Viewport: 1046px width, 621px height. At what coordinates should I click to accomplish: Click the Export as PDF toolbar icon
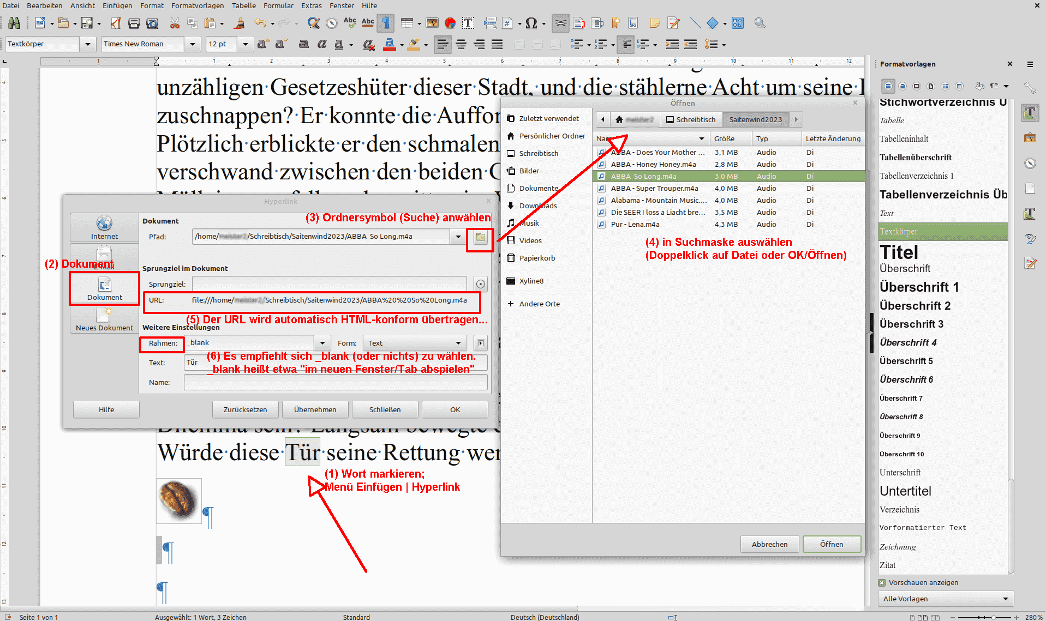pyautogui.click(x=116, y=23)
